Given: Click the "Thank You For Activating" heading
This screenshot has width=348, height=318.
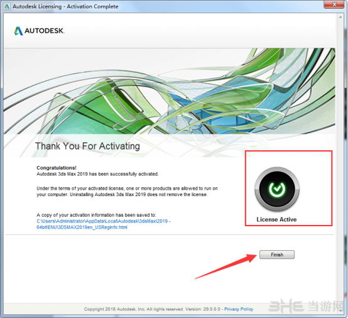Looking at the screenshot, I should 87,146.
